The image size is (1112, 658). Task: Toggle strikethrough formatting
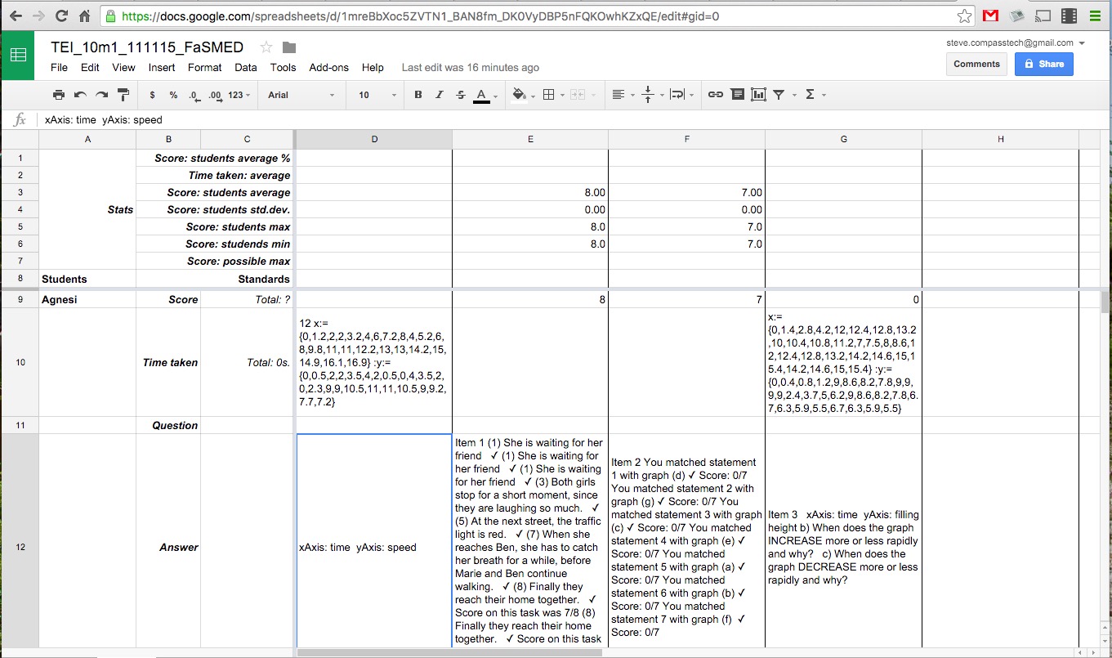(x=461, y=95)
